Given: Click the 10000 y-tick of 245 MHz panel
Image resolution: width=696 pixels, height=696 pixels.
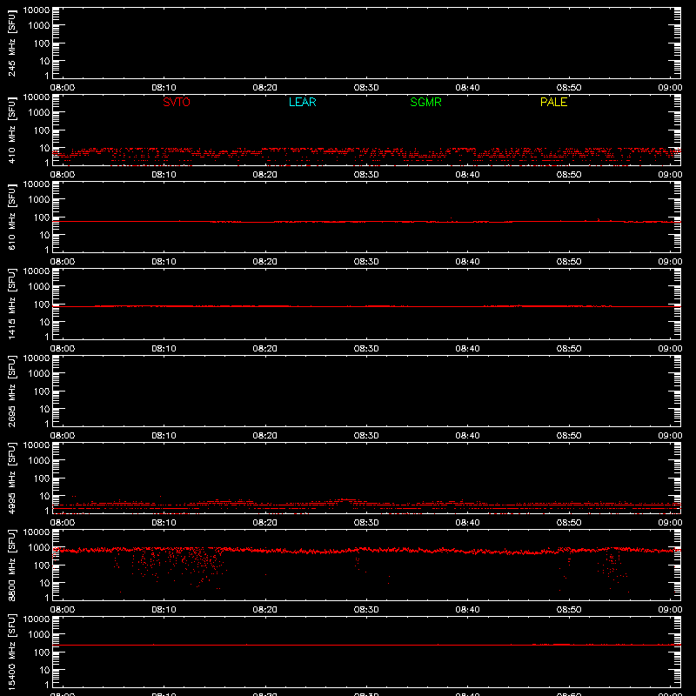Looking at the screenshot, I should 37,10.
